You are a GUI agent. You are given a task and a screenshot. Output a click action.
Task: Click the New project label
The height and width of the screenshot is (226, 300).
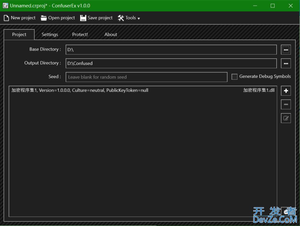23,18
